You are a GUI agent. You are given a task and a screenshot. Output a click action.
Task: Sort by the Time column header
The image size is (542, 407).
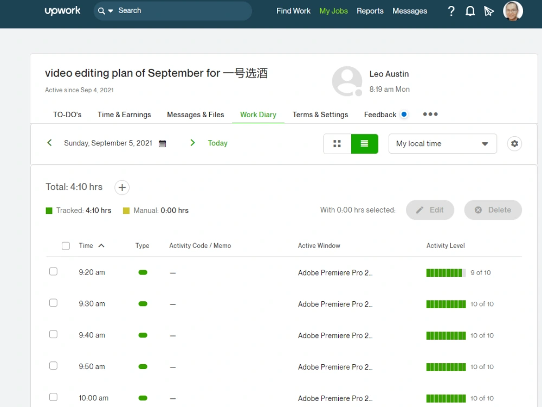(86, 246)
